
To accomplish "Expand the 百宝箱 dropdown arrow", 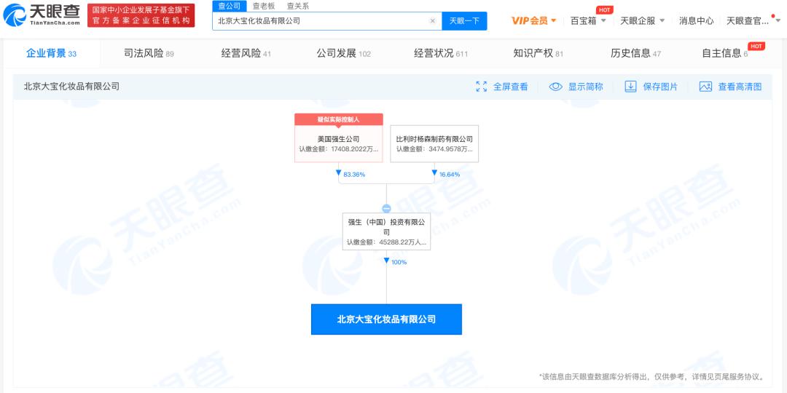I will tap(603, 20).
